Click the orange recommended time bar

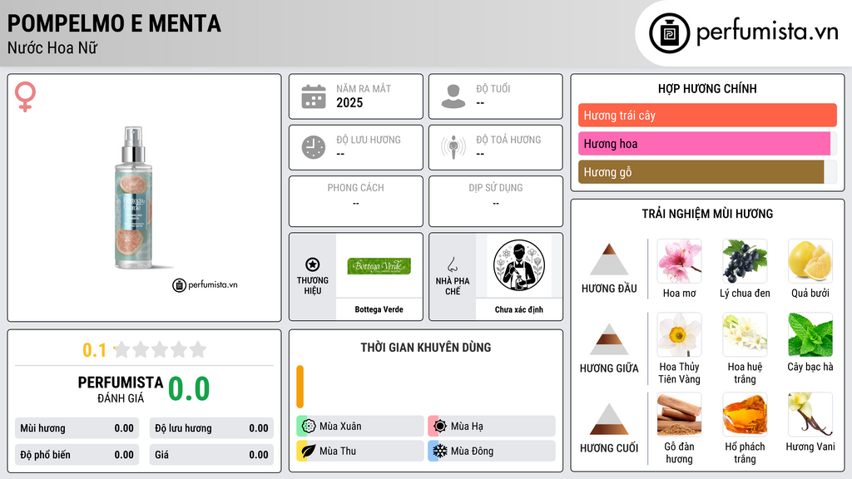click(300, 387)
